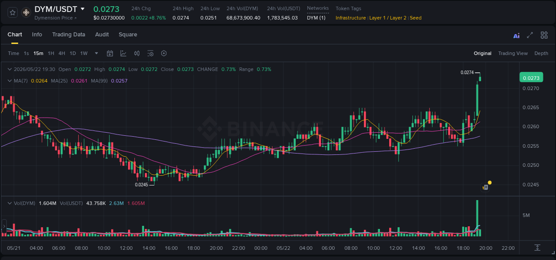Click the Layer 1 / Layer 2 token tag
The image size is (556, 260).
click(388, 18)
